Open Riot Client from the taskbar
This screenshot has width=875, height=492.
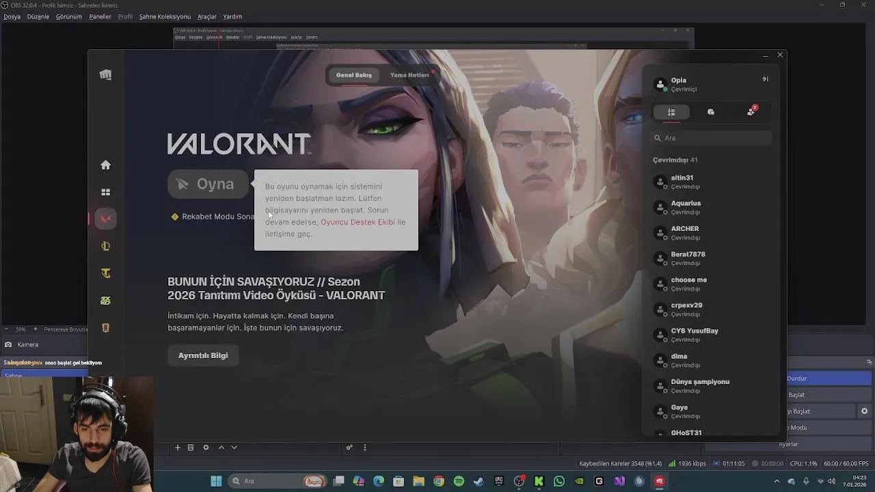pos(659,481)
